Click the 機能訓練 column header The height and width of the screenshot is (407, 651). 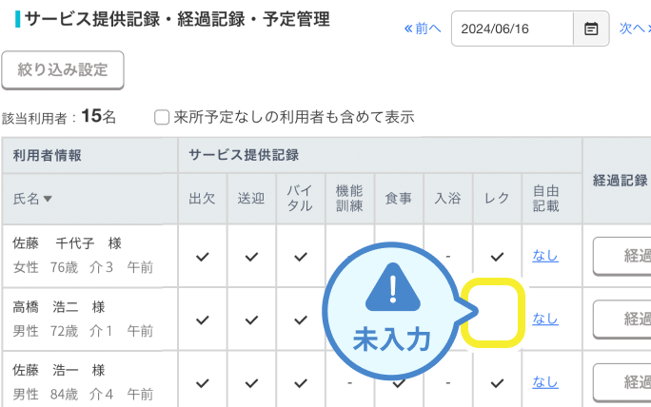pos(349,199)
